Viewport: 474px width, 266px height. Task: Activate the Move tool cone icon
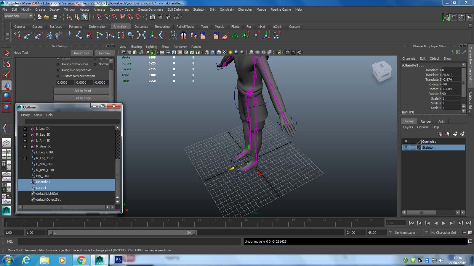pos(7,85)
